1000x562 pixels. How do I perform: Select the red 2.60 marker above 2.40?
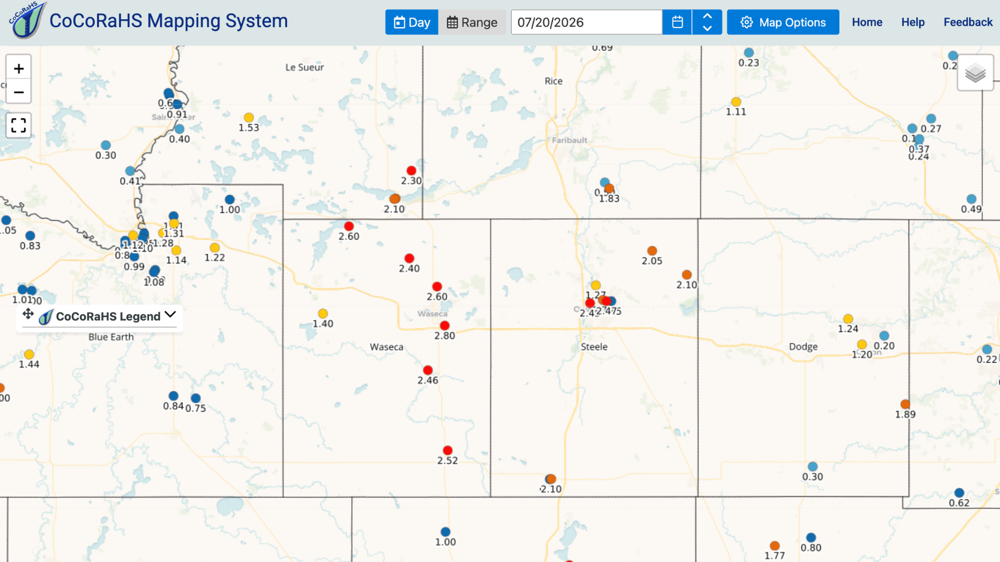tap(349, 226)
